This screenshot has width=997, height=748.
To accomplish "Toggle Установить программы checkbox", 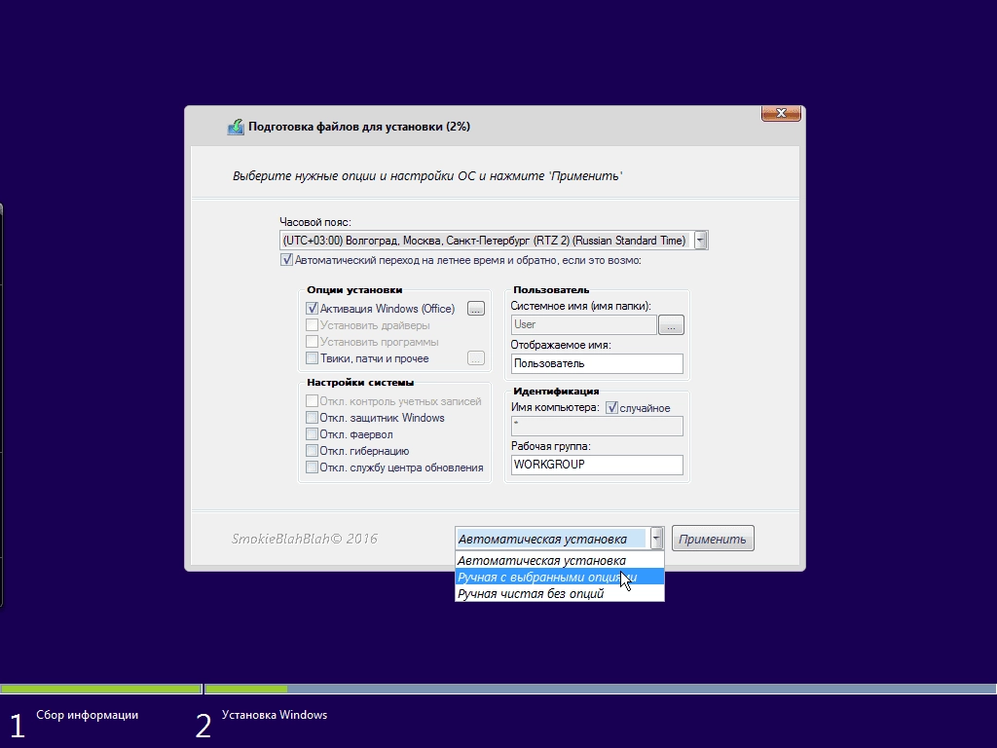I will (x=313, y=342).
